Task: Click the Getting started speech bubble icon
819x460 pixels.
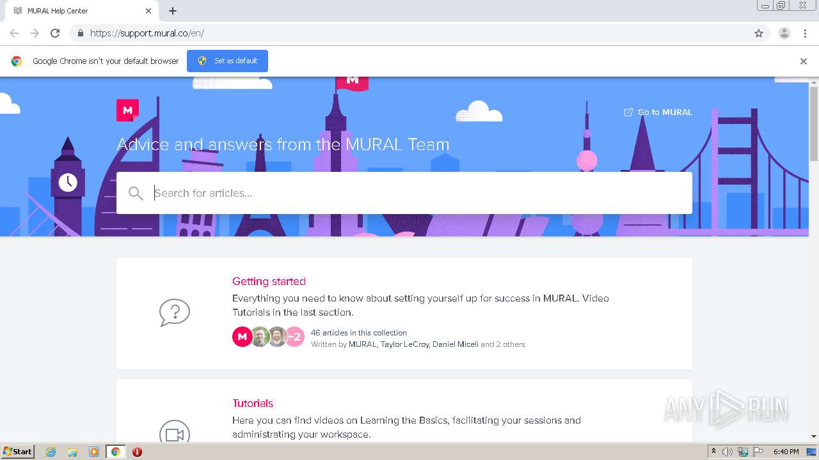Action: coord(175,313)
